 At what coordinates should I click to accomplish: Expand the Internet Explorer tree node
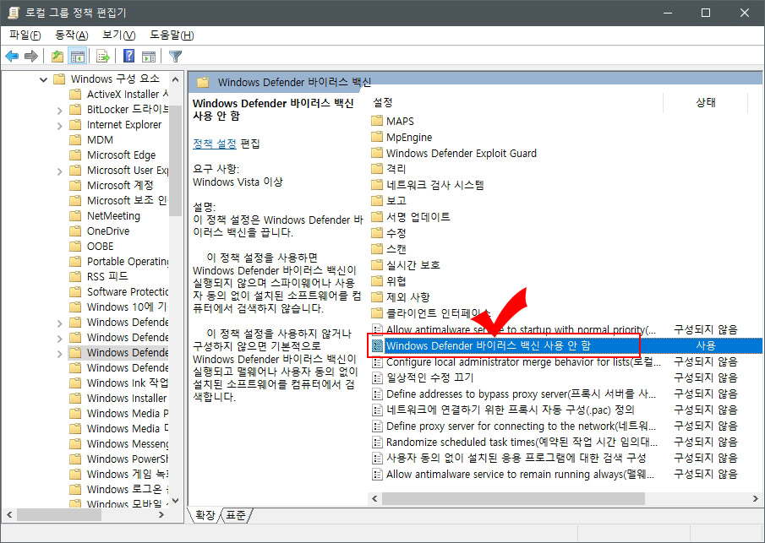[x=59, y=125]
